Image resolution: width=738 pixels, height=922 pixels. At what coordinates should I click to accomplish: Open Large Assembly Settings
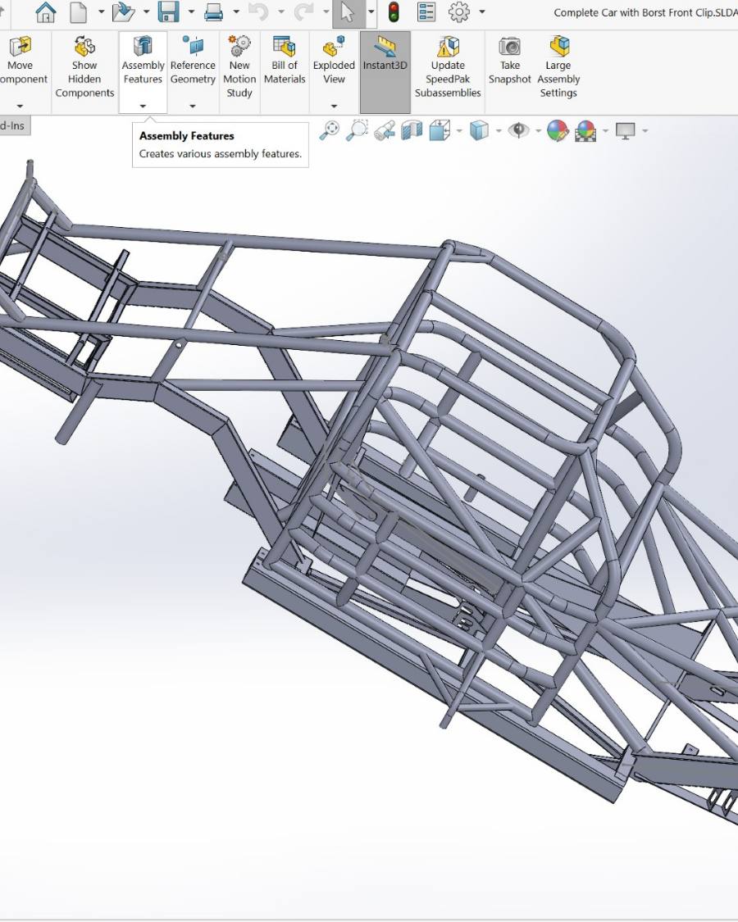pyautogui.click(x=558, y=66)
